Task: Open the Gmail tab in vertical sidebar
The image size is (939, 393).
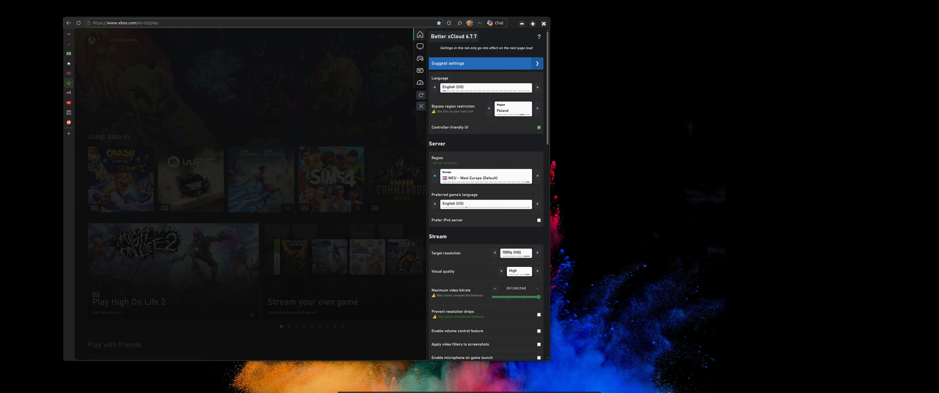Action: 69,93
